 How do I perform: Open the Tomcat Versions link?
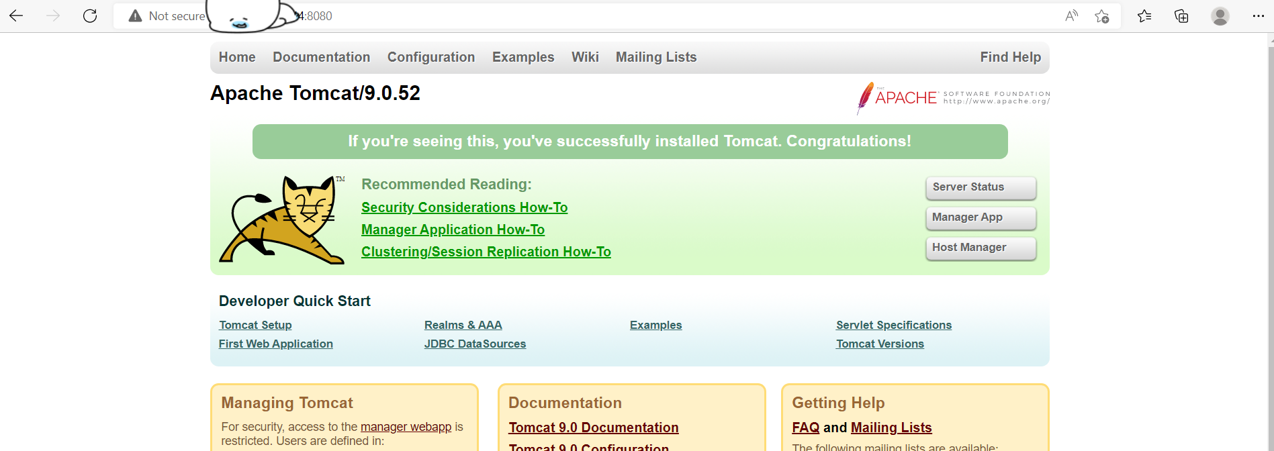click(880, 344)
